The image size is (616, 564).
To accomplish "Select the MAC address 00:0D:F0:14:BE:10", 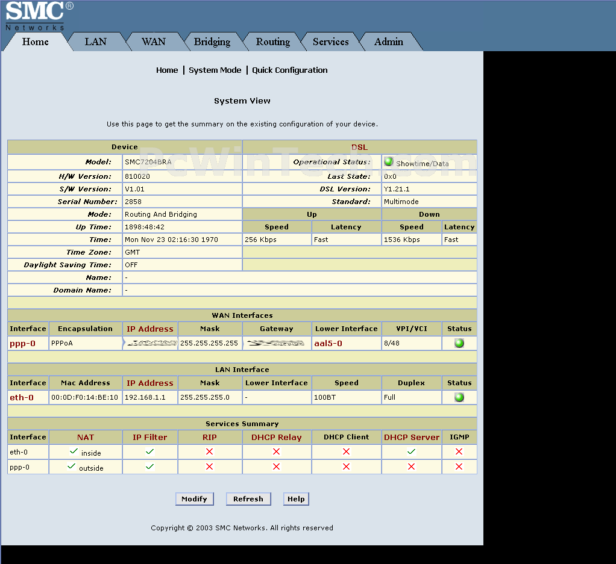I will (x=84, y=397).
